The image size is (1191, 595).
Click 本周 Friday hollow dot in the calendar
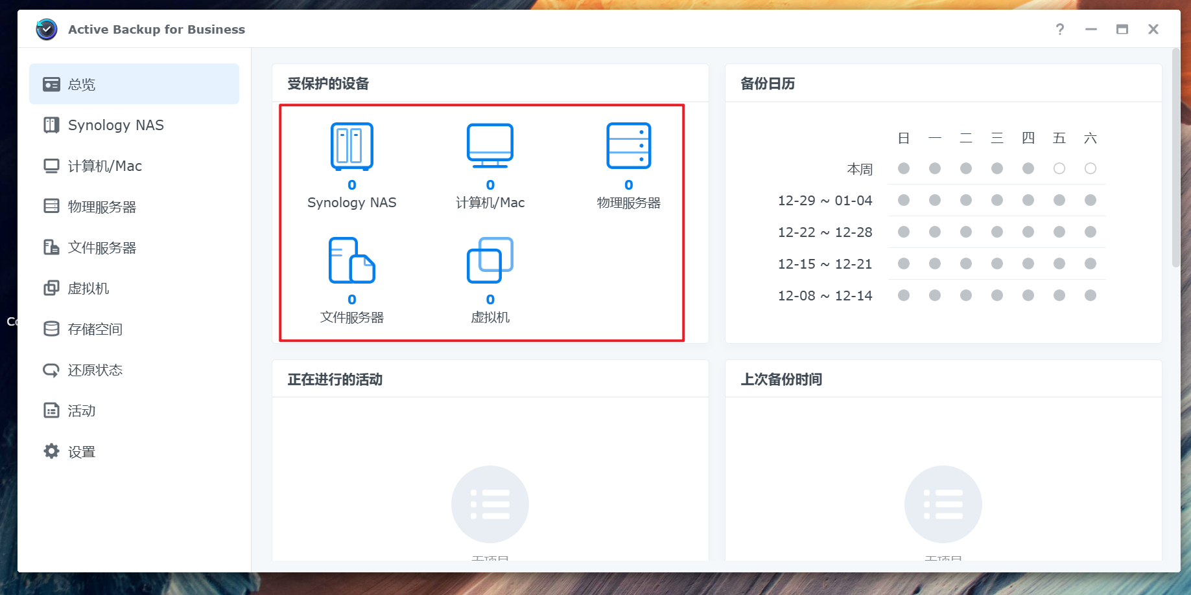point(1059,168)
